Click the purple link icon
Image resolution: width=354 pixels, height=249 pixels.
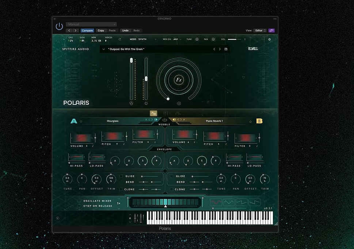tap(271, 30)
